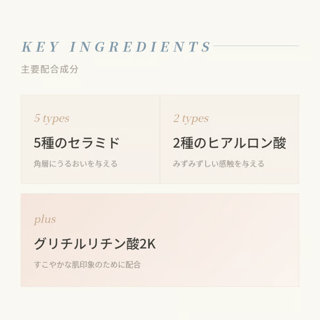
Task: Select the 主要配合成分 subtitle text
Action: click(x=50, y=69)
